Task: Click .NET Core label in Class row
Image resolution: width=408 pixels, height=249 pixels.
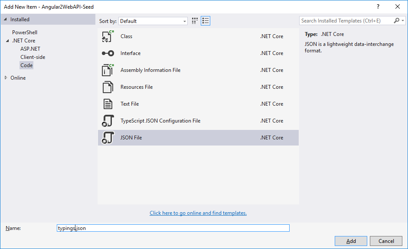Action: [272, 36]
